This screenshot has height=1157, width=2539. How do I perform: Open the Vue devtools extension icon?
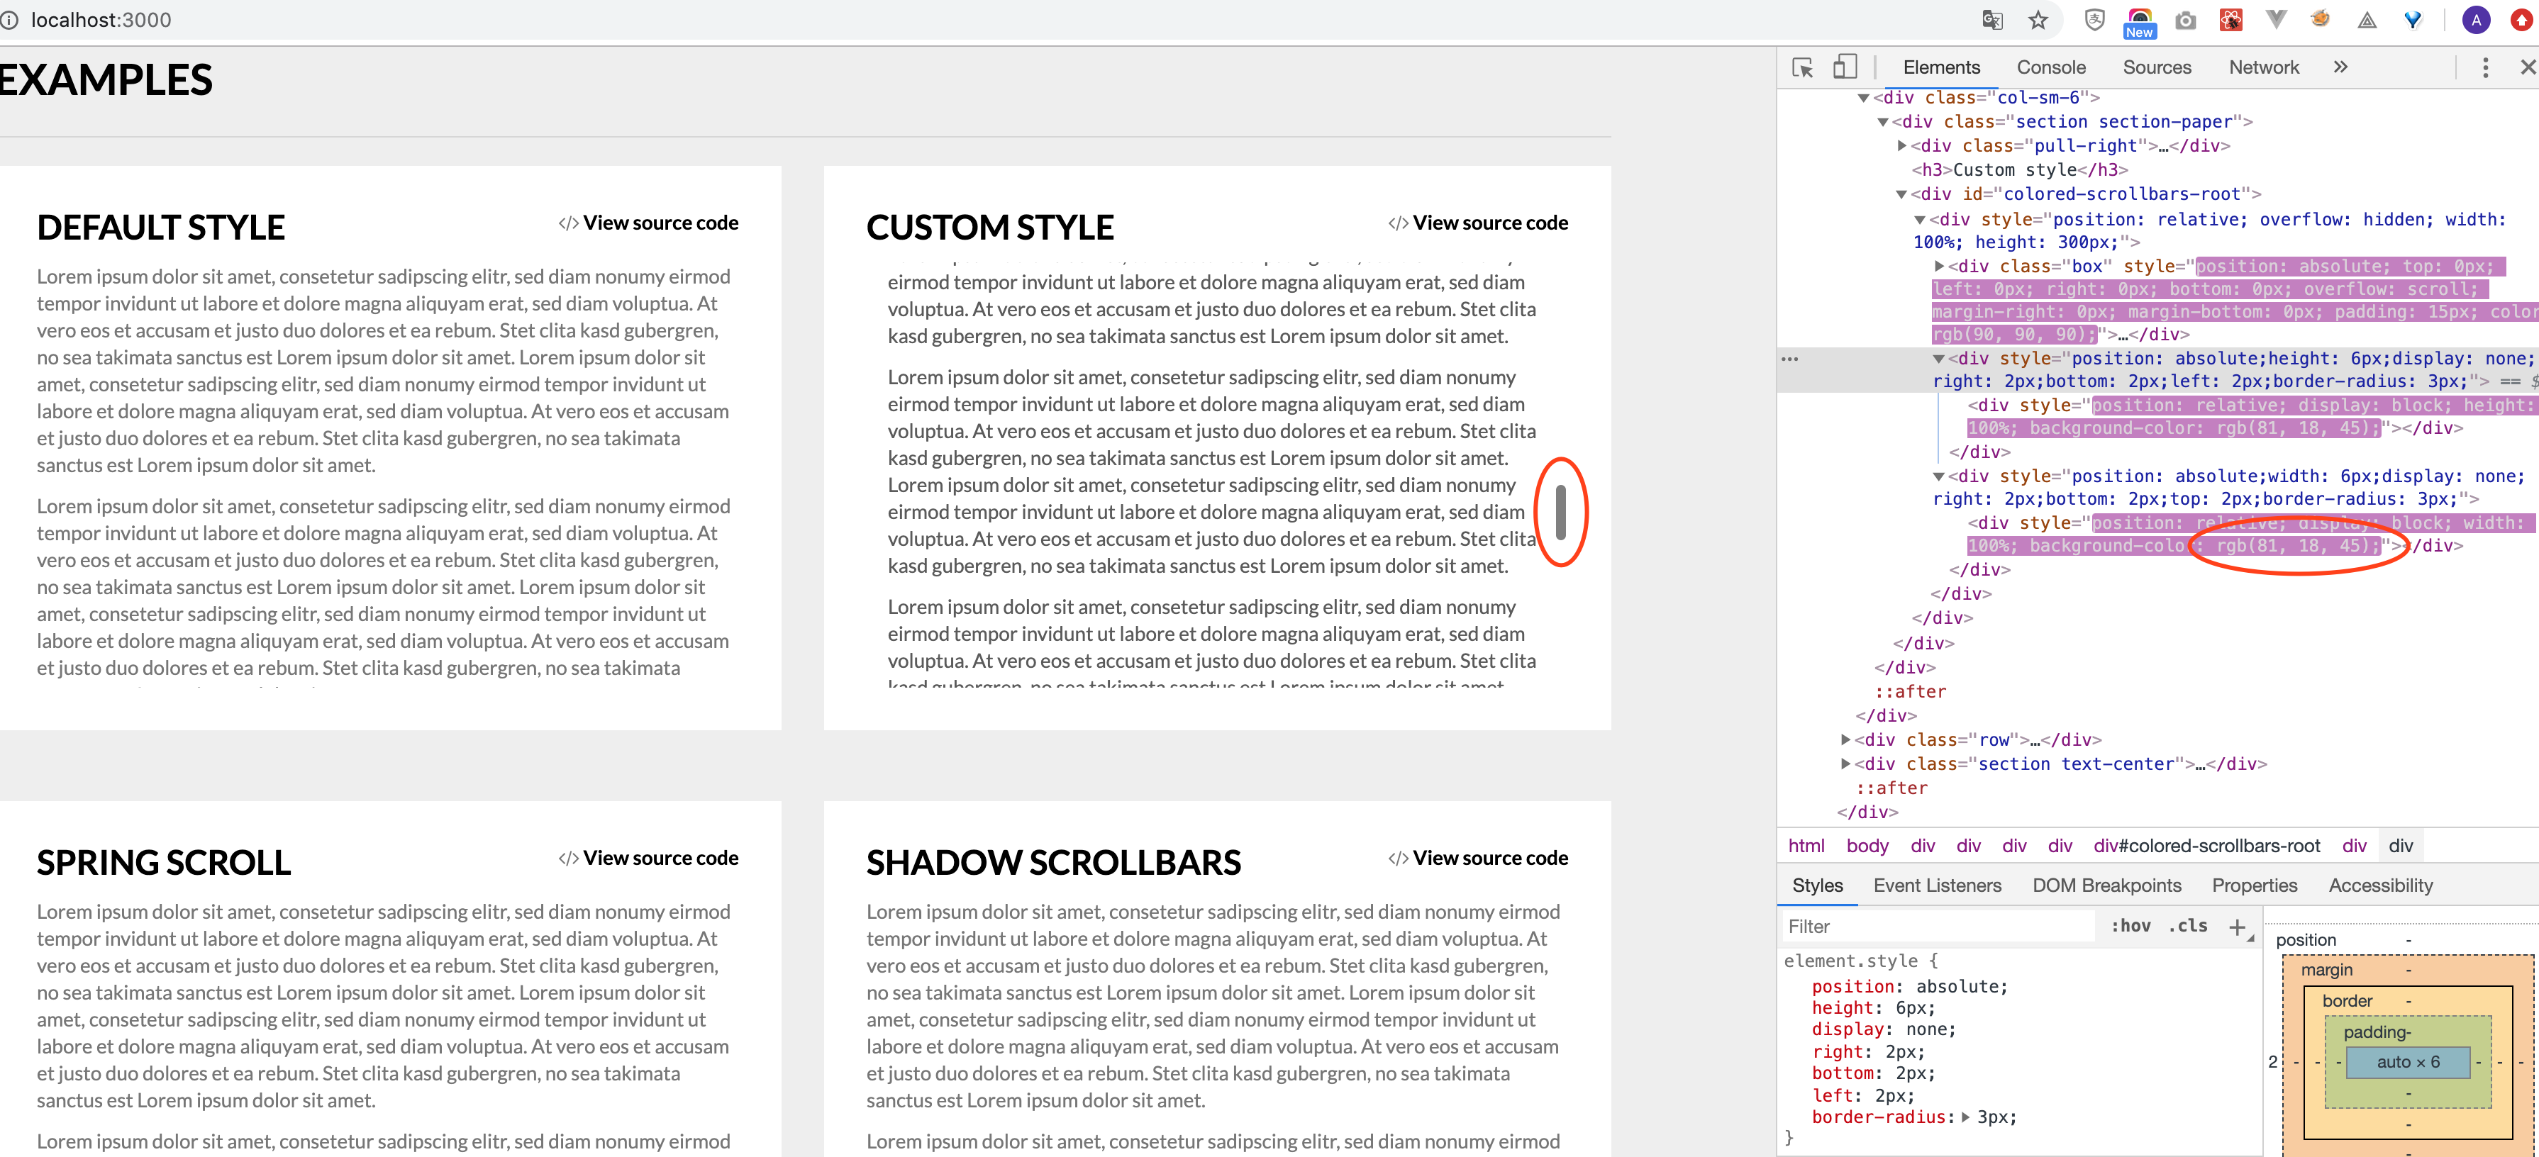2276,20
